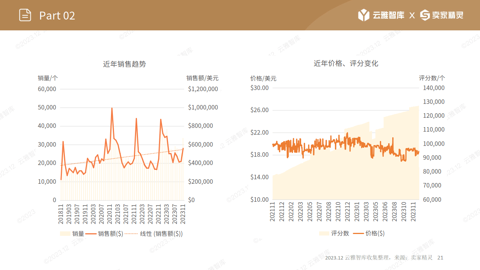Click the peak of the 销售额 line at 202011
The width and height of the screenshot is (480, 270).
[112, 108]
